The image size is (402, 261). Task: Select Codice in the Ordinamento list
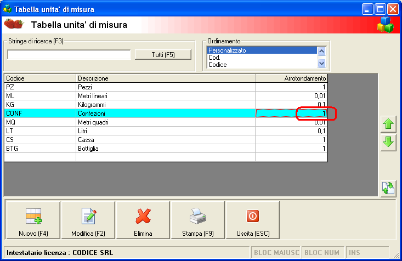pyautogui.click(x=262, y=65)
